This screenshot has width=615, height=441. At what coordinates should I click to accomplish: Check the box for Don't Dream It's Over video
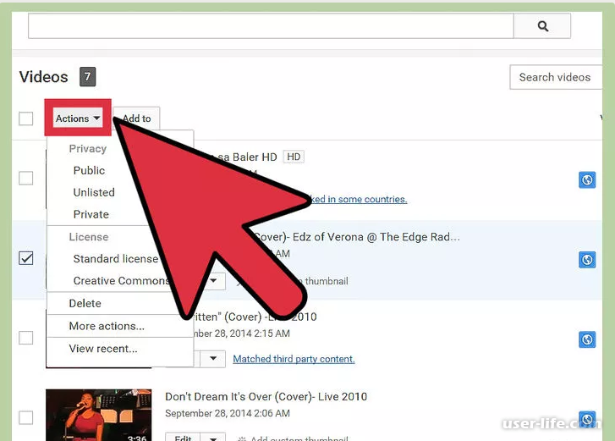click(26, 417)
